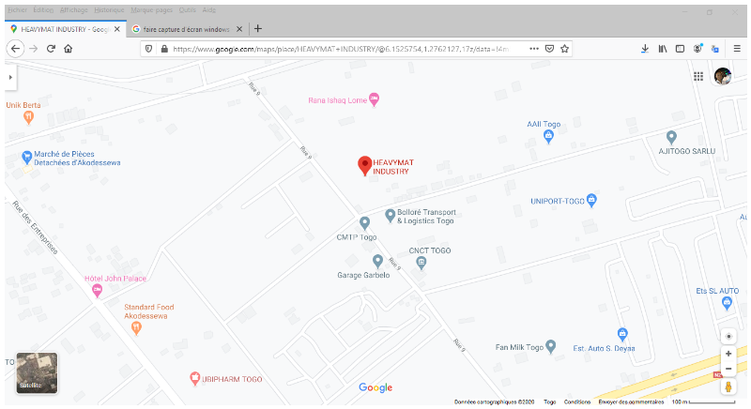Screen dimensions: 751x409
Task: Open Firefox hamburger application menu
Action: click(737, 49)
